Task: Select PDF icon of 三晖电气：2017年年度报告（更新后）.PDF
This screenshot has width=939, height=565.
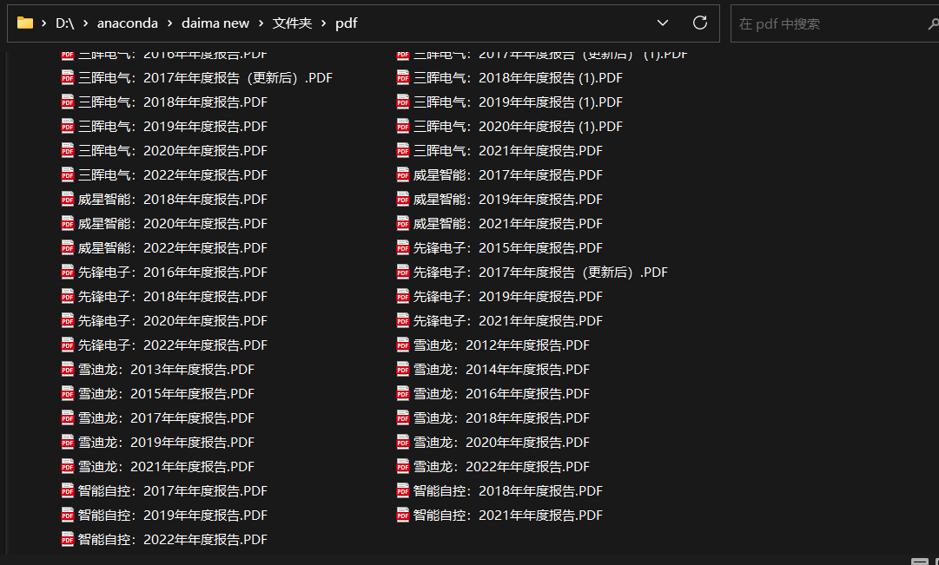Action: point(68,78)
